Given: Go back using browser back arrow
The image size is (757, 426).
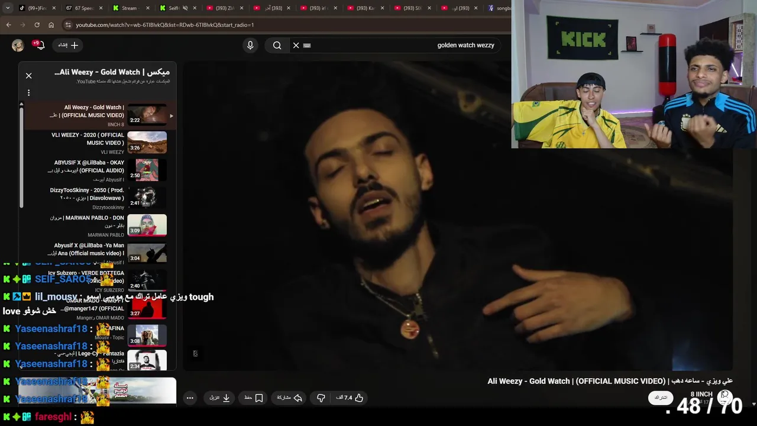Looking at the screenshot, I should pos(8,25).
